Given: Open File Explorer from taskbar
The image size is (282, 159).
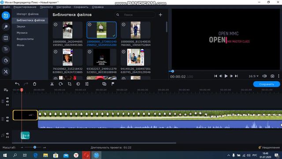Looking at the screenshot, I should tap(45, 155).
